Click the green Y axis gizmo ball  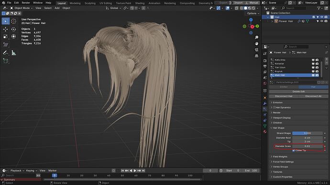click(x=257, y=26)
